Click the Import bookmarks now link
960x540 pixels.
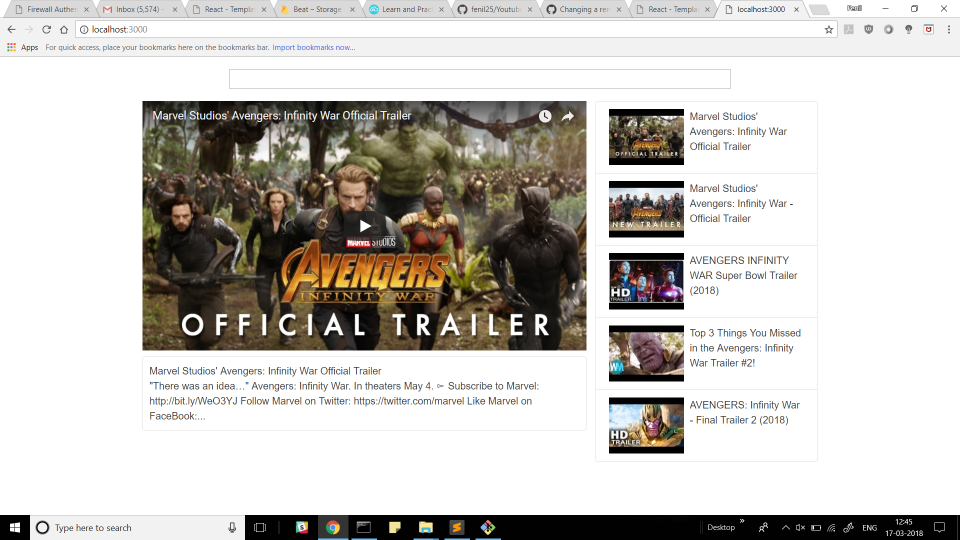(313, 47)
